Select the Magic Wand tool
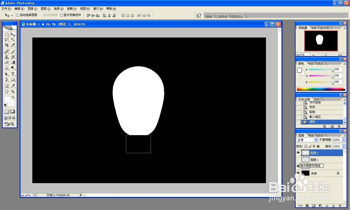 (13, 40)
